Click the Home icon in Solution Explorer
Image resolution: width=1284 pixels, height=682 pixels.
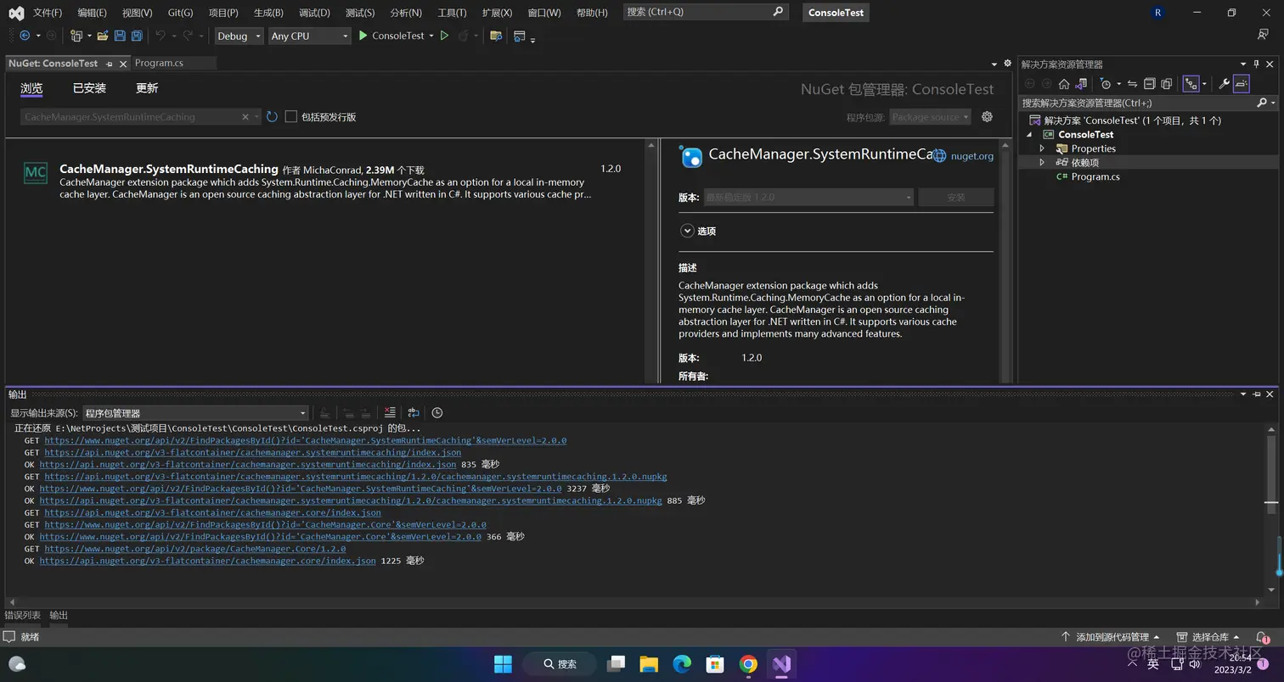point(1063,84)
